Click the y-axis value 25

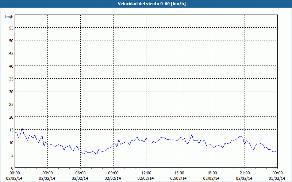(x=11, y=104)
